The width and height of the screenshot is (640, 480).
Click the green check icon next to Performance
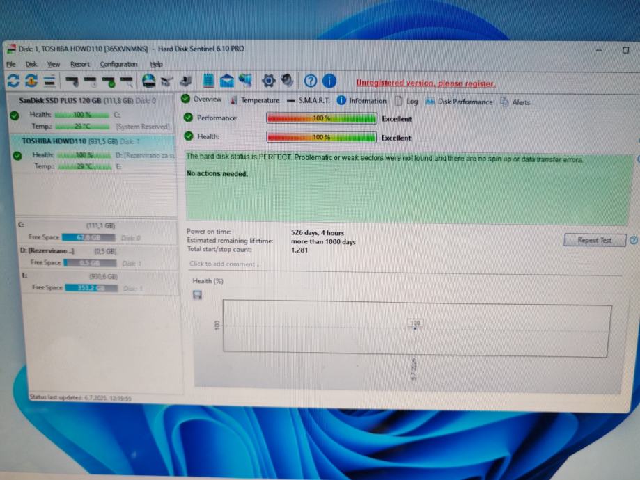click(188, 118)
